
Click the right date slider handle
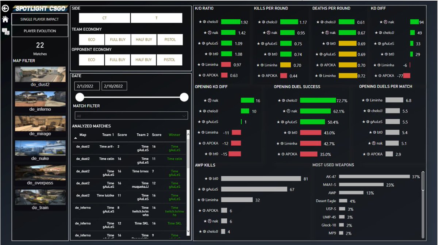click(x=184, y=97)
